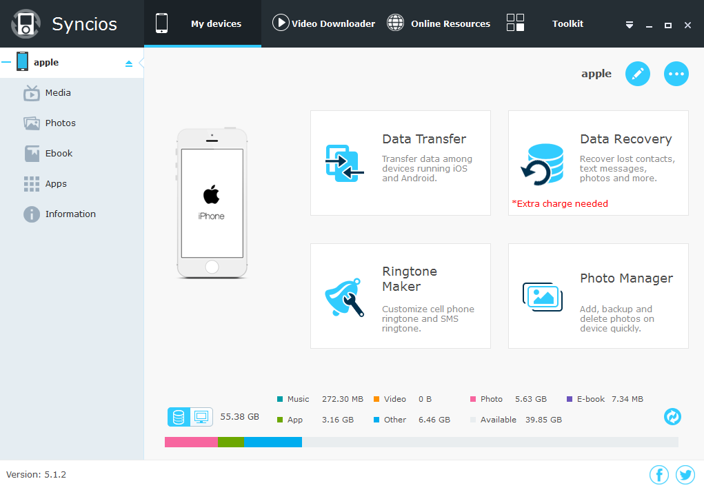Click the pink Photo storage bar segment
Viewport: 704px width, 490px height.
[x=191, y=442]
